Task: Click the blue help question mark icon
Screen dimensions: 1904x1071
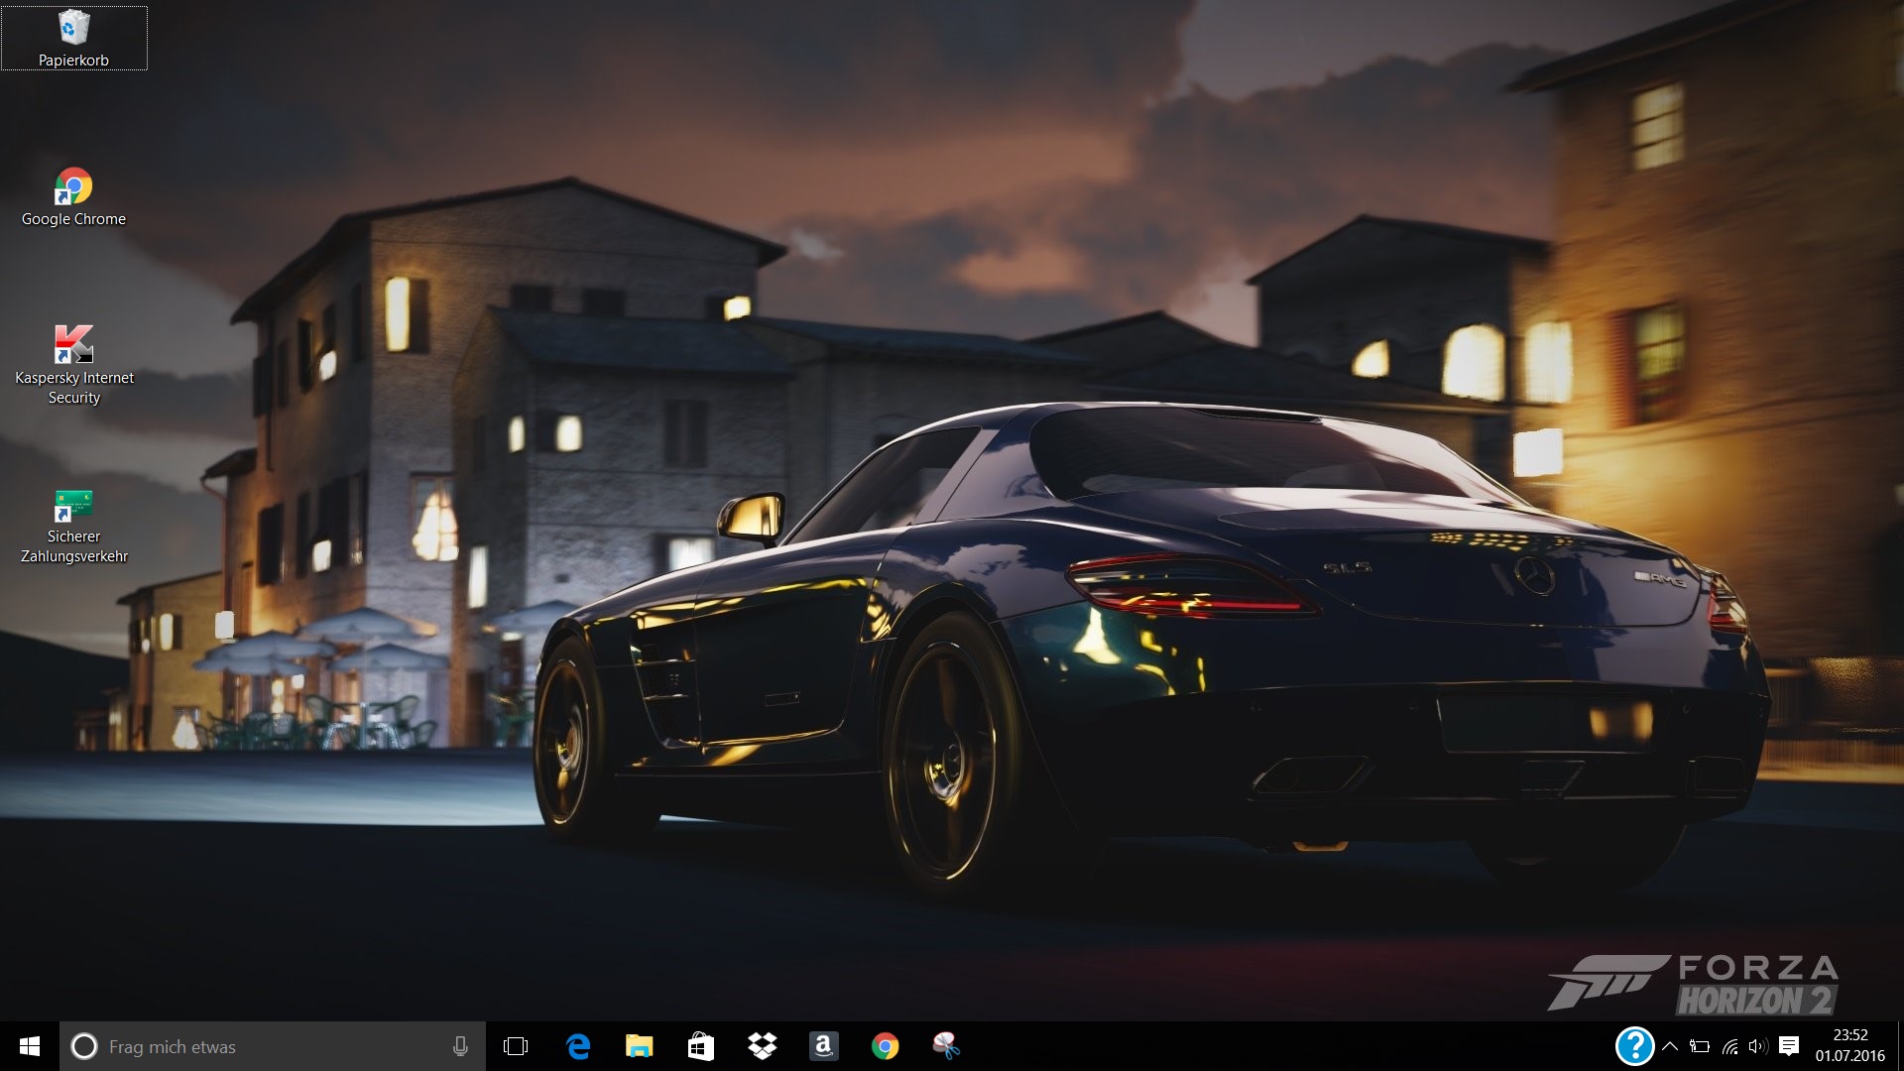Action: (x=1634, y=1046)
